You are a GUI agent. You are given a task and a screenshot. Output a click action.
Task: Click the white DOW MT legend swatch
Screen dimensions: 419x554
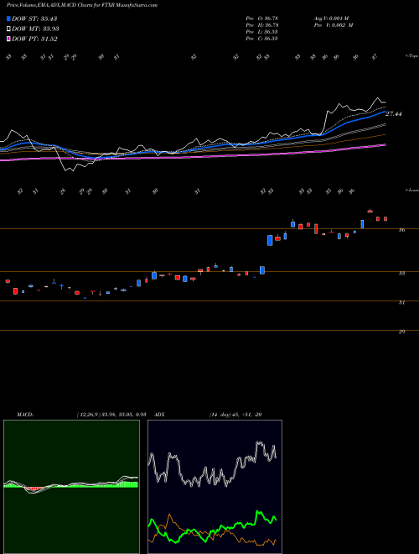(8, 29)
